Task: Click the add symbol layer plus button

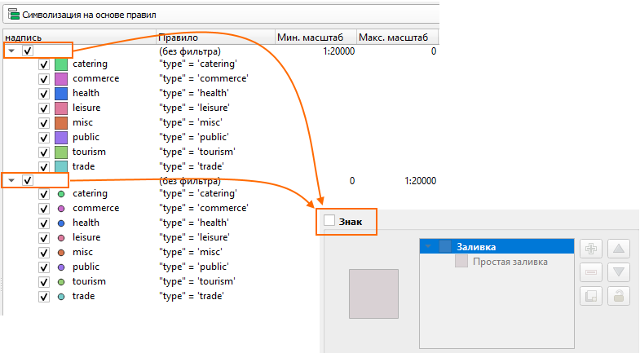Action: (x=591, y=249)
